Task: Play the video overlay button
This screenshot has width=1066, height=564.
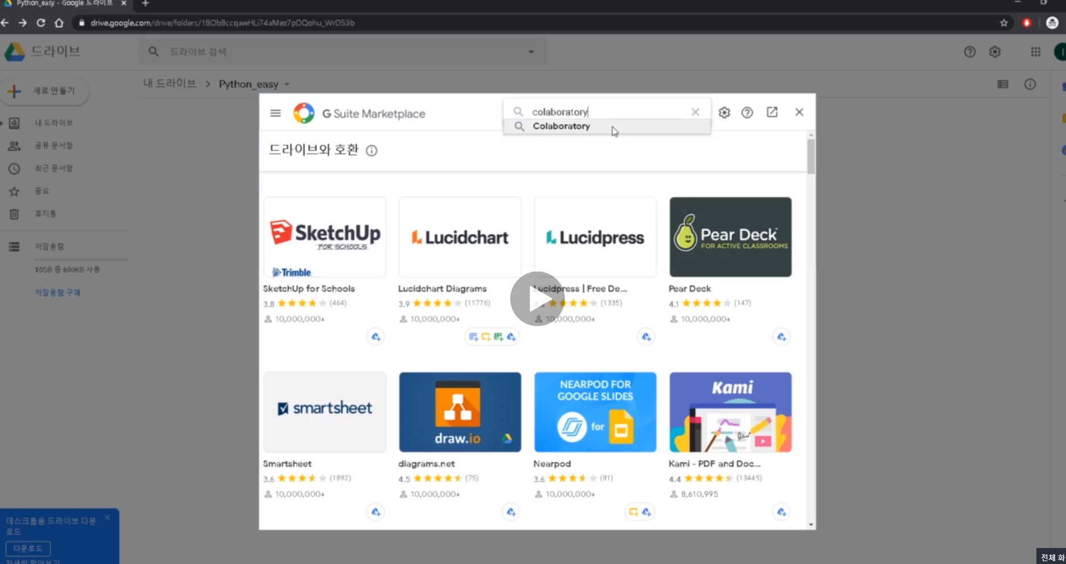Action: 538,299
